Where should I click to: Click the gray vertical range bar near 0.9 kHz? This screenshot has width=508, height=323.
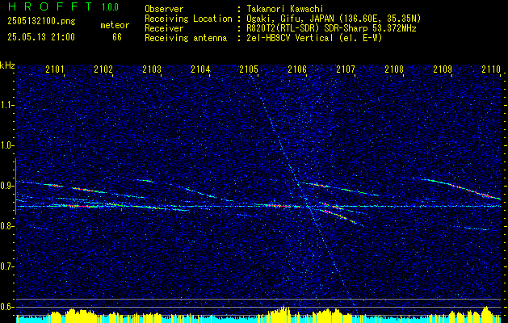(x=15, y=187)
